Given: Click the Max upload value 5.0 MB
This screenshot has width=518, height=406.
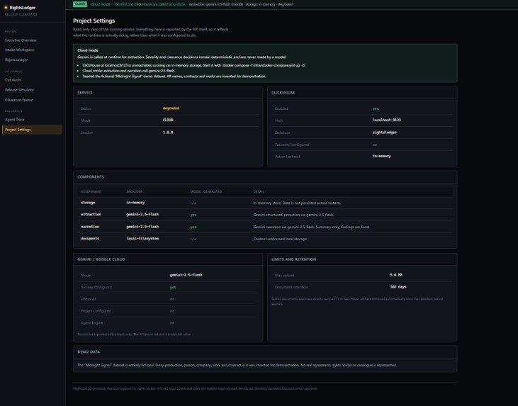Looking at the screenshot, I should click(x=396, y=275).
